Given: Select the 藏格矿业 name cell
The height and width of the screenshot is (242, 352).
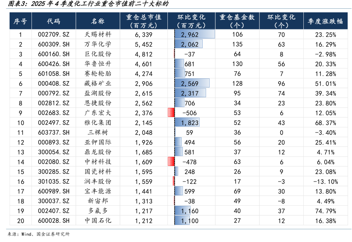Looking at the screenshot, I should click(x=98, y=83).
